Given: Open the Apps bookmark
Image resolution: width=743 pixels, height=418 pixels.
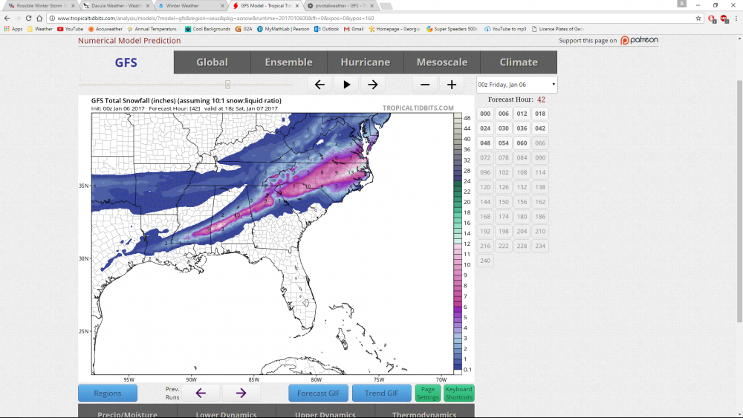Looking at the screenshot, I should pyautogui.click(x=13, y=29).
